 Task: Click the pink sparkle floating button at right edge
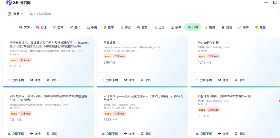(279, 101)
